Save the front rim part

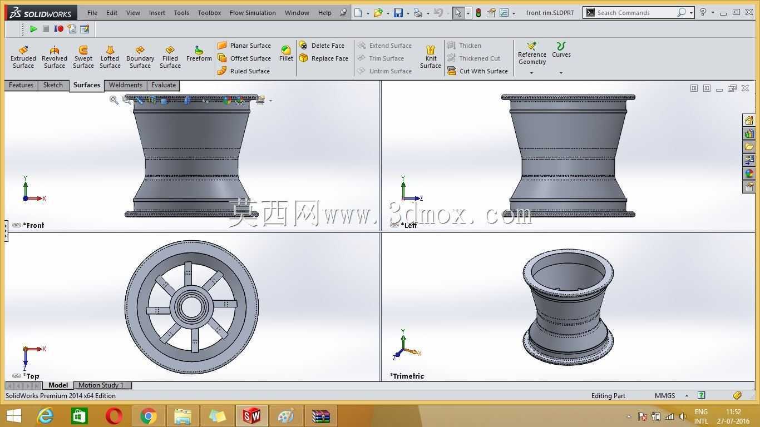(398, 13)
